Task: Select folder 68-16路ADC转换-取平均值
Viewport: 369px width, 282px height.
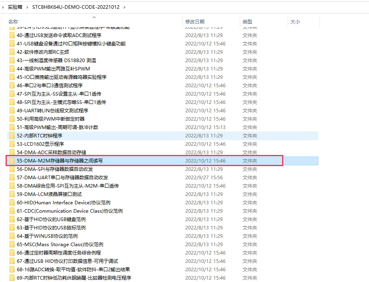Action: tap(73, 270)
